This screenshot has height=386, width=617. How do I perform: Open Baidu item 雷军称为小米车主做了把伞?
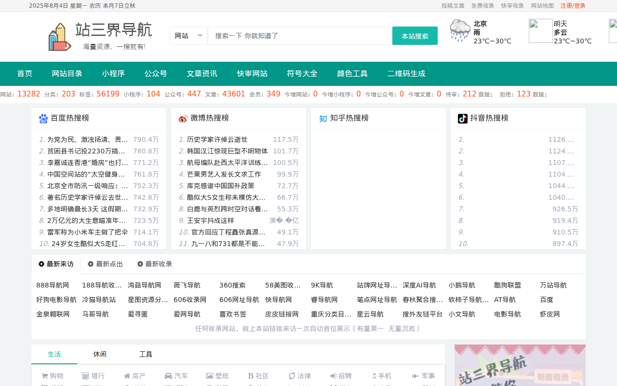pos(88,232)
